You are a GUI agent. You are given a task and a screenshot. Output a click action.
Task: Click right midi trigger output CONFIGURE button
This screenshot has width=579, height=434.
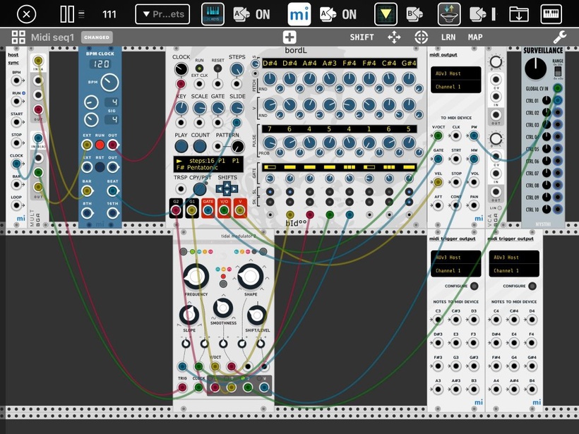click(x=532, y=286)
